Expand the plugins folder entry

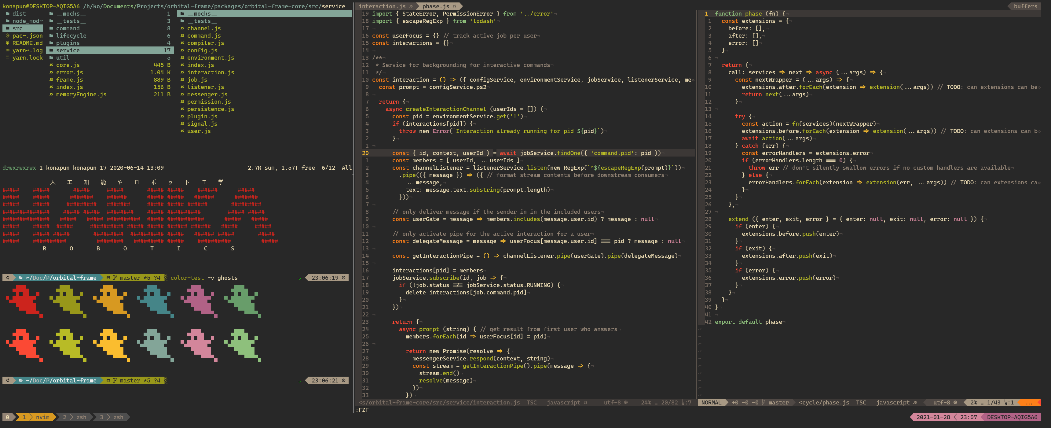pos(68,43)
